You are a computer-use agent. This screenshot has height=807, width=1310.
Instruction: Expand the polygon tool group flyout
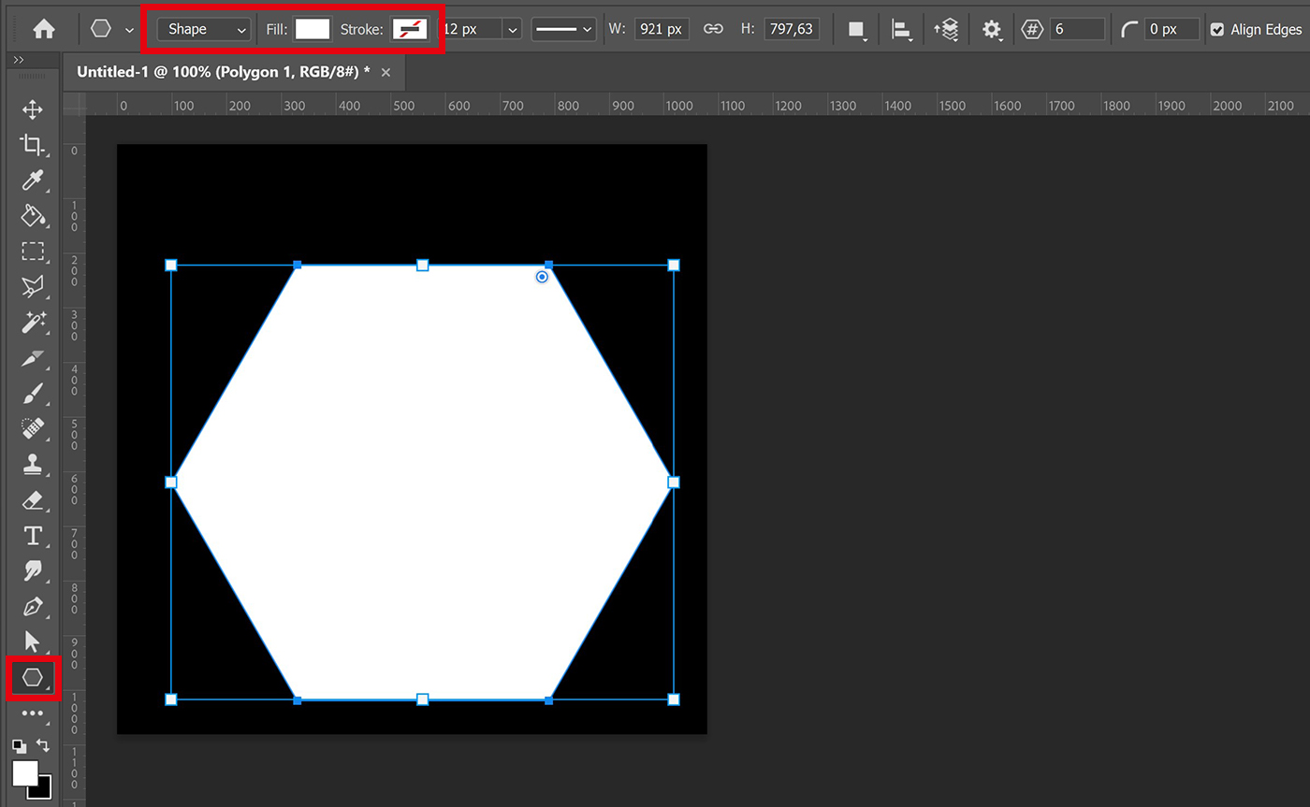point(45,687)
